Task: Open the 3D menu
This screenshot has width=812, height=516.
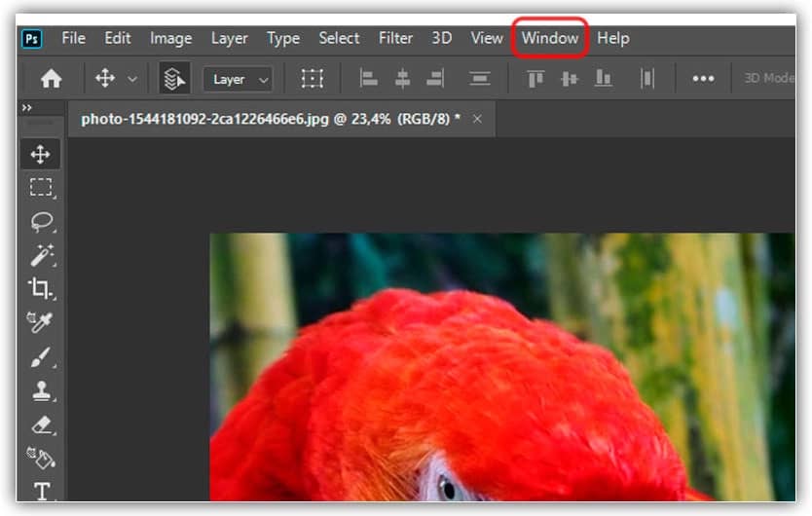Action: pos(442,38)
